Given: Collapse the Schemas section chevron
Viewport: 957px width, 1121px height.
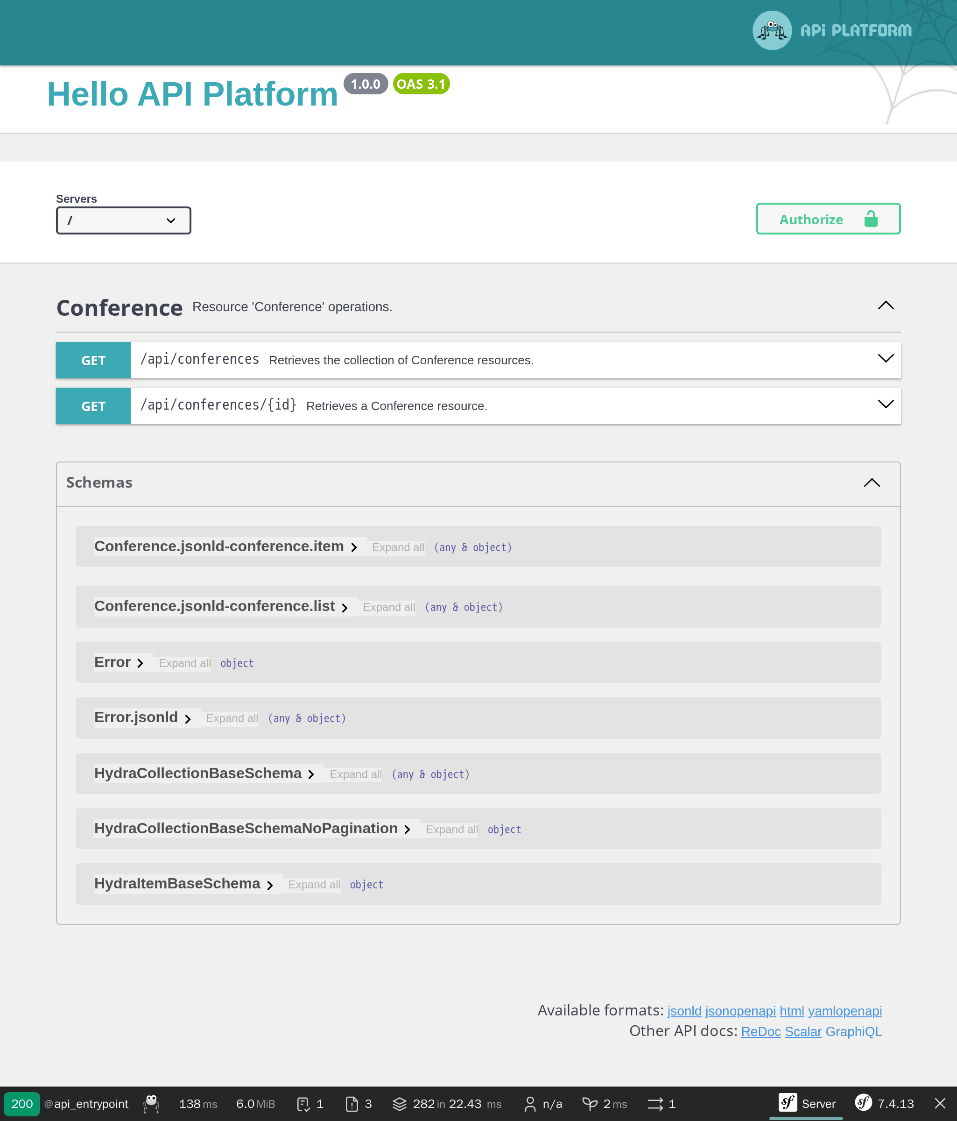Looking at the screenshot, I should [872, 482].
